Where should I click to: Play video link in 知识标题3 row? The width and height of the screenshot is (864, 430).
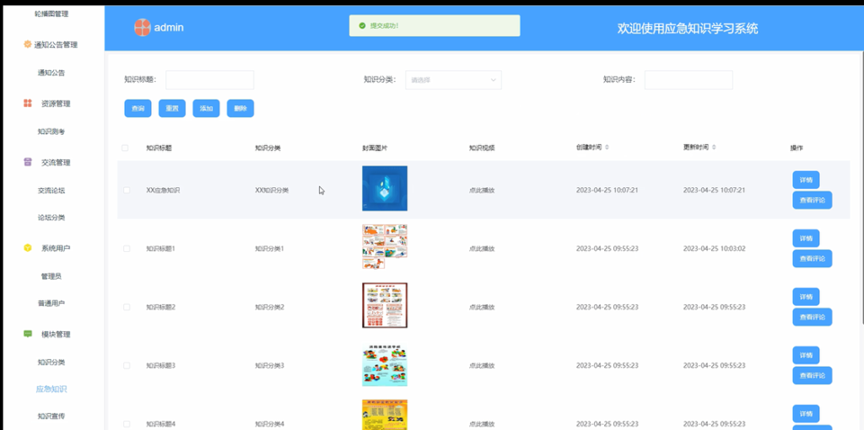pyautogui.click(x=482, y=365)
